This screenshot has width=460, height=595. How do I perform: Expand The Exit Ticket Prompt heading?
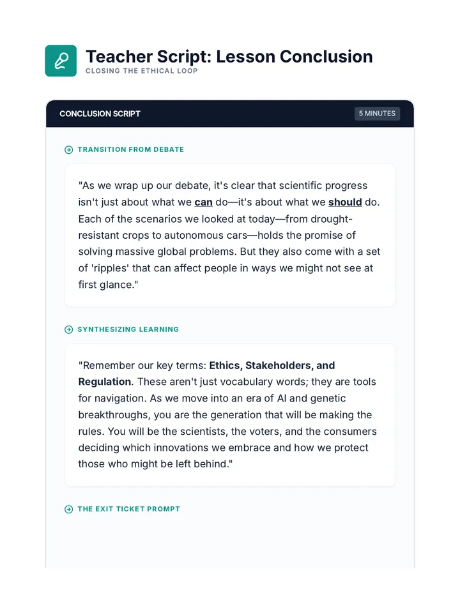pos(129,509)
